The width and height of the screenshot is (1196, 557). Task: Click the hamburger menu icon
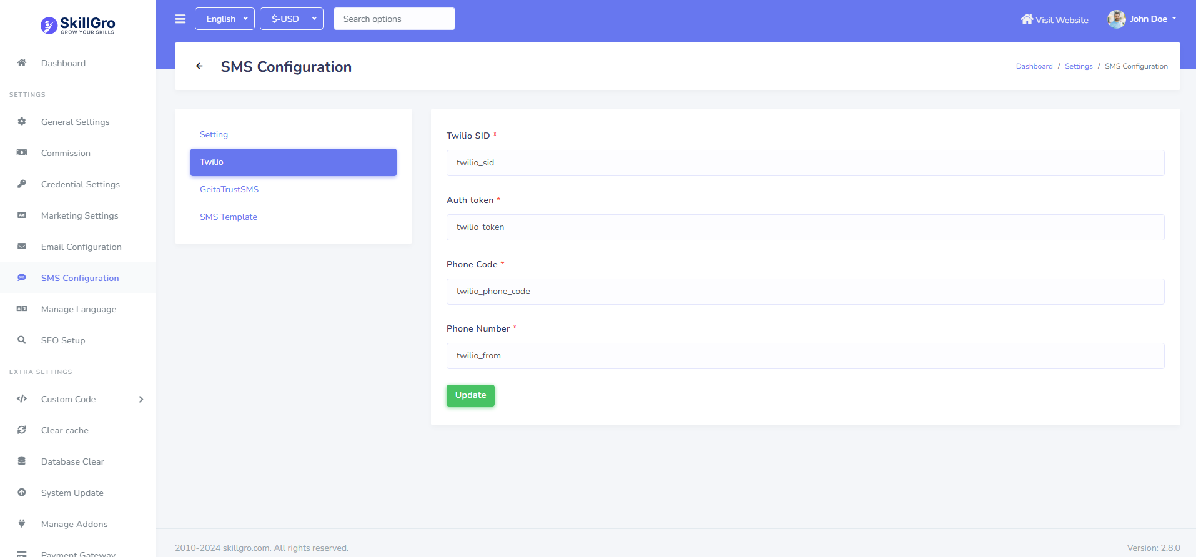tap(180, 19)
